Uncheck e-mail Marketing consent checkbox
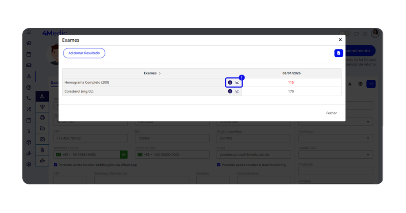This screenshot has width=406, height=213. [218, 165]
